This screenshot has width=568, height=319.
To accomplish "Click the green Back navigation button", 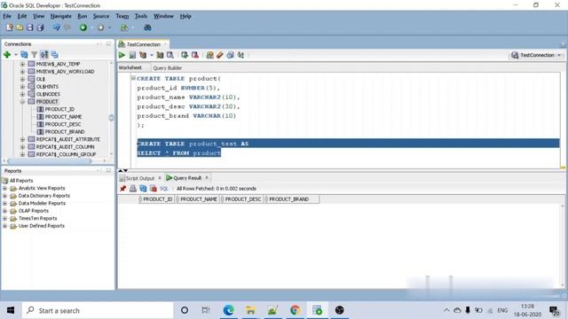I will [83, 27].
